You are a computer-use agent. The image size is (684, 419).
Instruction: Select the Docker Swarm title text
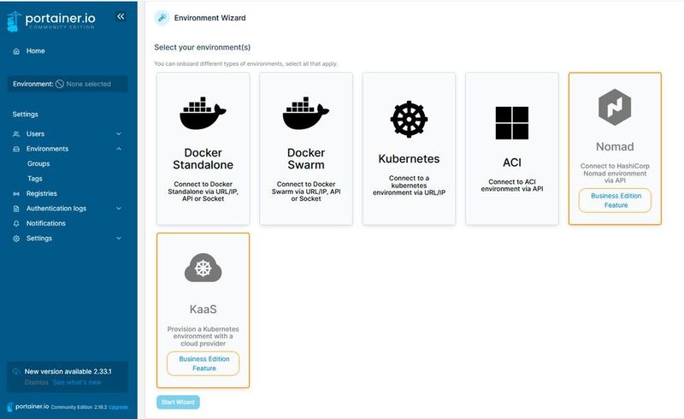pyautogui.click(x=306, y=159)
